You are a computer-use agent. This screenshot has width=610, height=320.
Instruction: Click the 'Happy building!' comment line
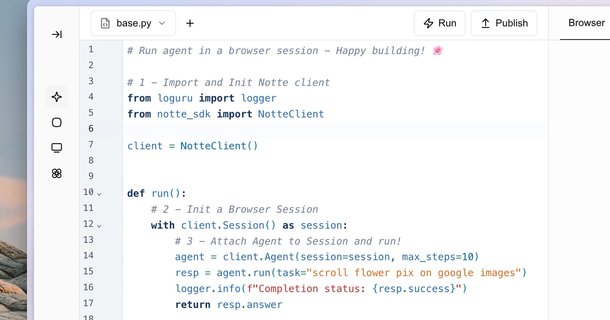[285, 51]
